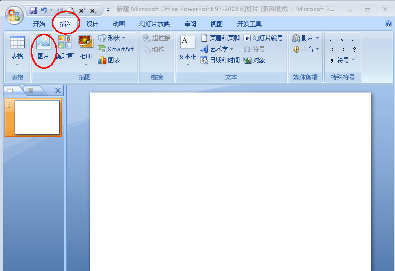This screenshot has width=395, height=271.
Task: Click the Office button logo
Action: tap(14, 15)
